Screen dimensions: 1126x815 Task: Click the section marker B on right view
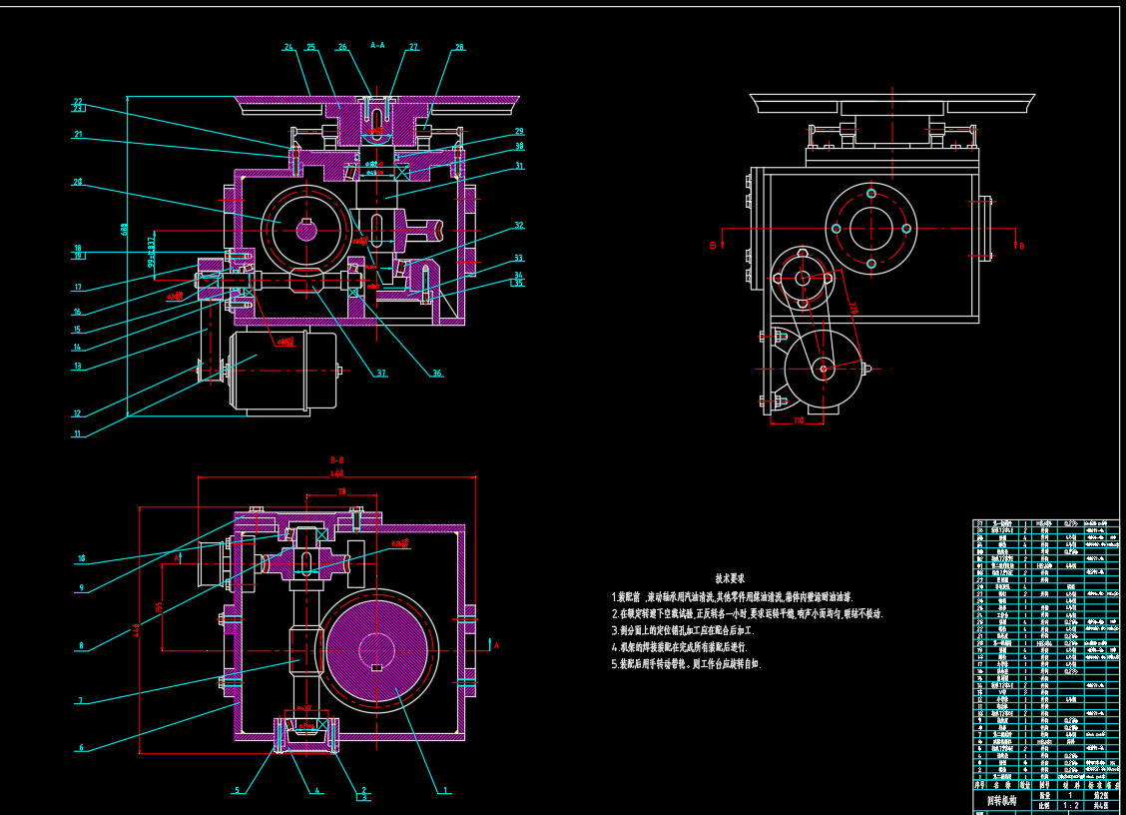[x=1020, y=246]
